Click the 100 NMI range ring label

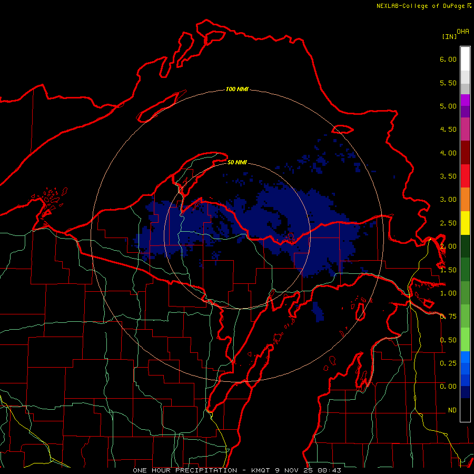237,89
